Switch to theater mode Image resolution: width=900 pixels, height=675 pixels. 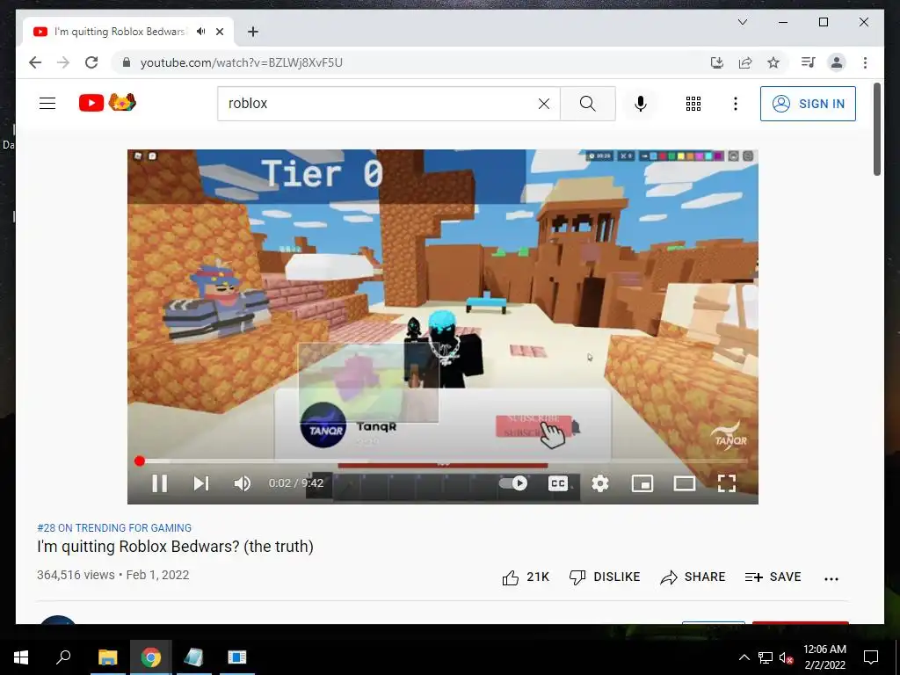click(x=684, y=483)
